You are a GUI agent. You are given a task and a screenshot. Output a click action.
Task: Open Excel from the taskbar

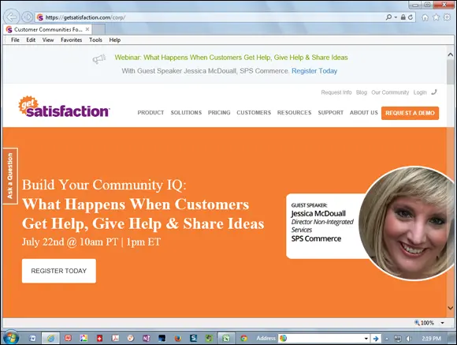point(226,338)
